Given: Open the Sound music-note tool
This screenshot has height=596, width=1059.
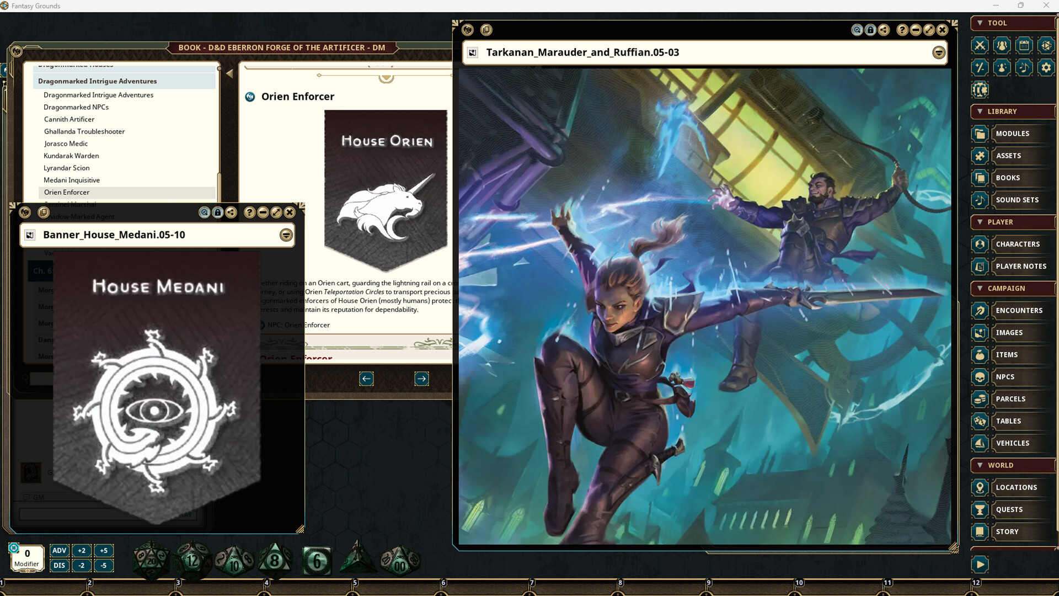Looking at the screenshot, I should tap(1024, 67).
